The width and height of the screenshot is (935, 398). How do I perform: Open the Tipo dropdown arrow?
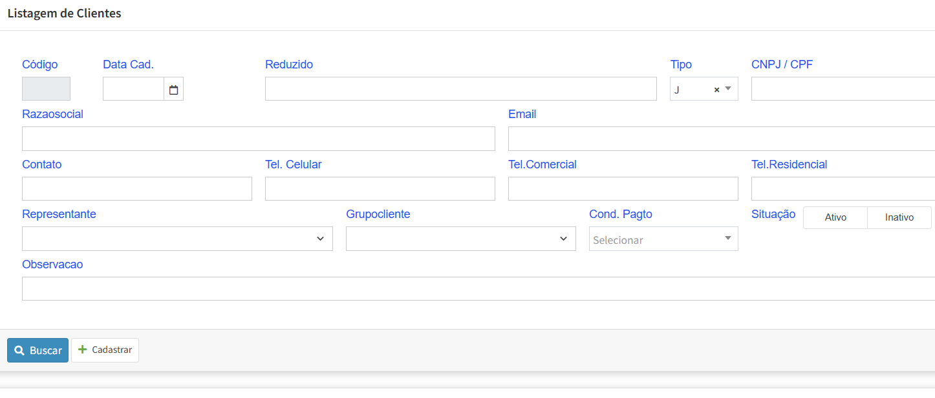(728, 89)
